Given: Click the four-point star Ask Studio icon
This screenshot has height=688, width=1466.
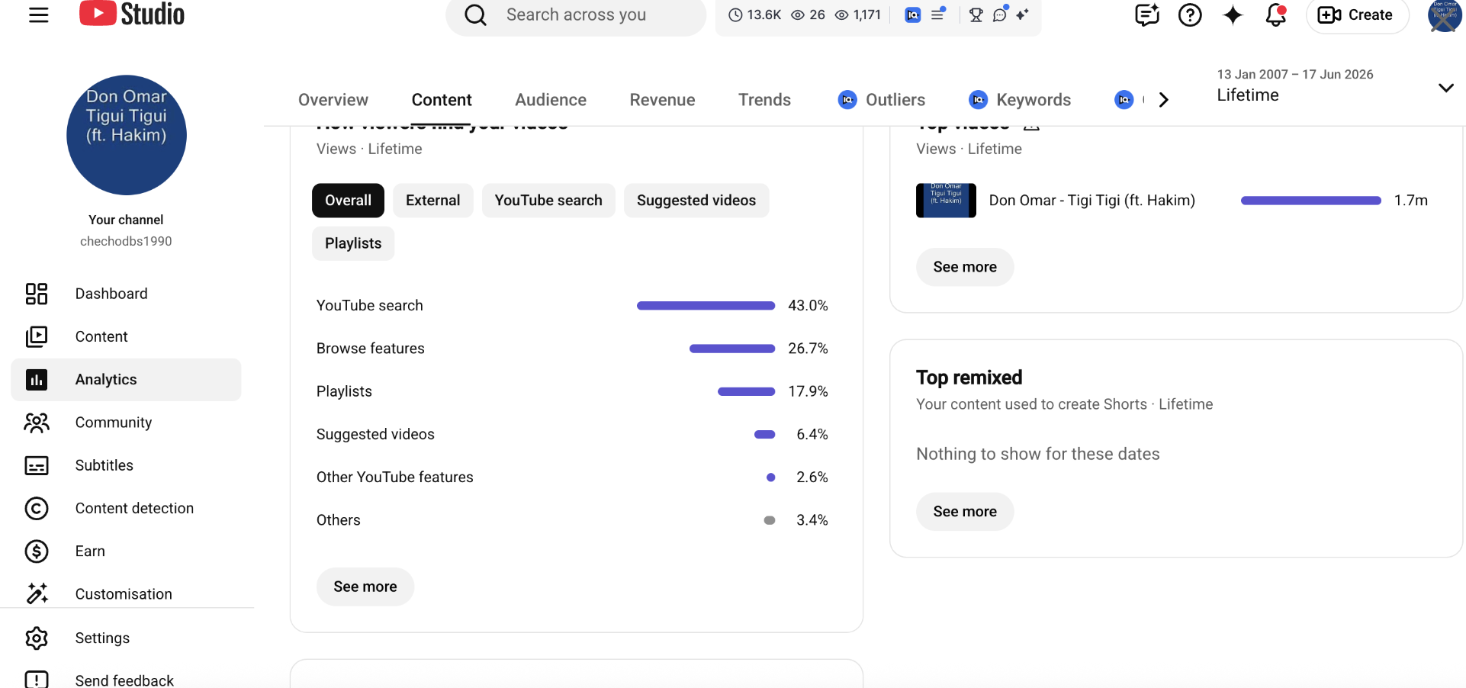Looking at the screenshot, I should [x=1233, y=14].
